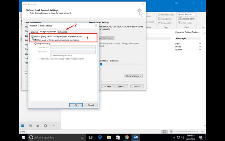This screenshot has width=225, height=141.
Task: Open the Unread/Read ribbon command
Action: [x=166, y=14]
